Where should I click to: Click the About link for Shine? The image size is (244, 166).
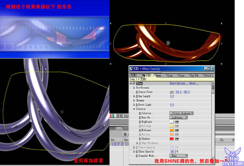pos(193,83)
